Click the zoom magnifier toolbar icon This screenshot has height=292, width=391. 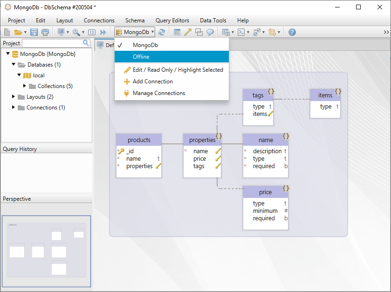coord(76,32)
